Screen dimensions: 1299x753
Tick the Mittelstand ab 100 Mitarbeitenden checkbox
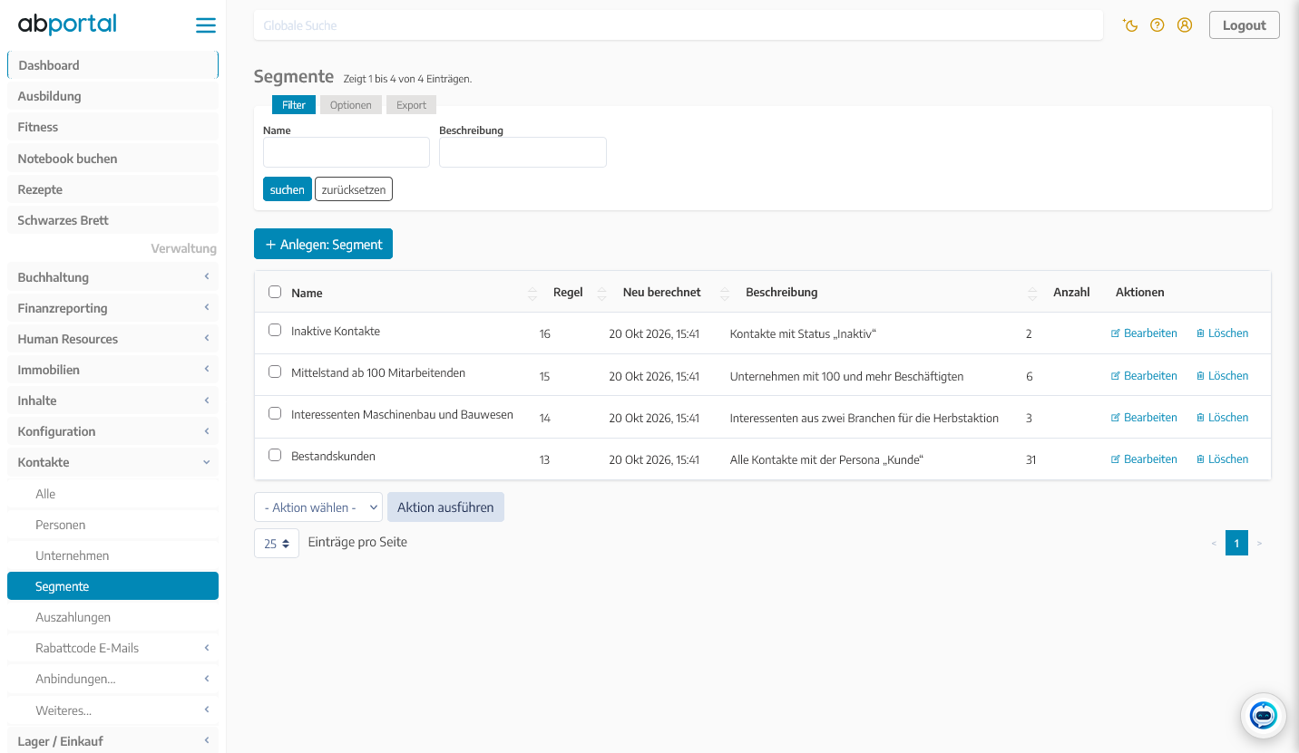[275, 372]
